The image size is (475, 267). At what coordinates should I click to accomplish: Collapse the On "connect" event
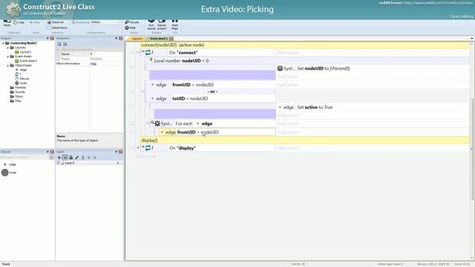pyautogui.click(x=138, y=53)
